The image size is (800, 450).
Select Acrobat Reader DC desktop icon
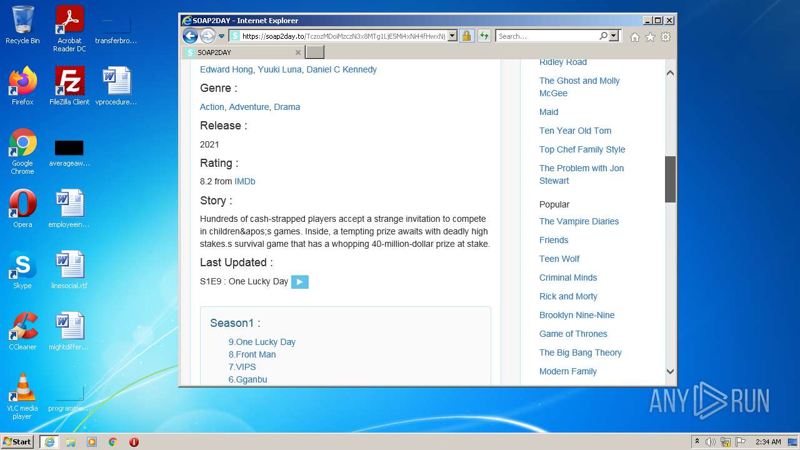point(69,29)
